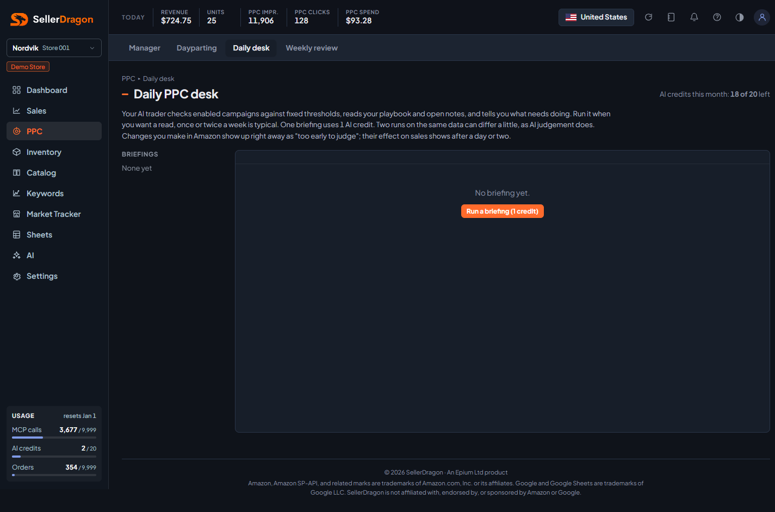Open the United States marketplace selector
The width and height of the screenshot is (775, 512).
[x=596, y=17]
